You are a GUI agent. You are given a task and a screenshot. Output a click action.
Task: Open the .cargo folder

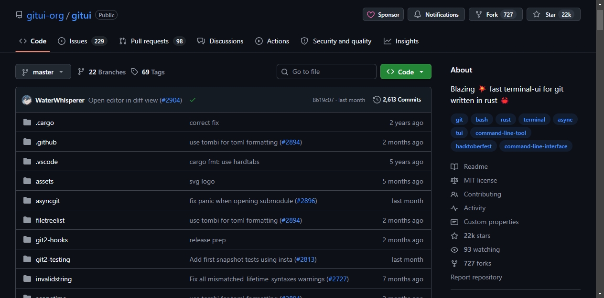coord(45,123)
